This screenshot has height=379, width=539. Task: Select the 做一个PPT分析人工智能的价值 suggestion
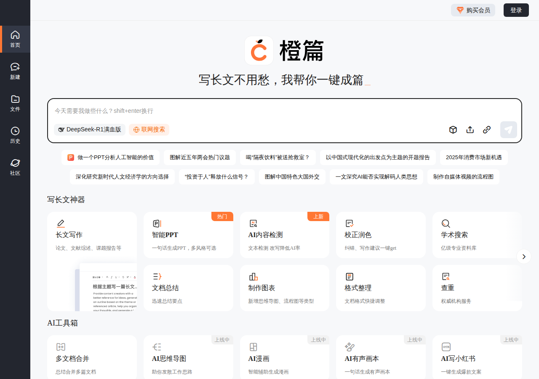110,157
